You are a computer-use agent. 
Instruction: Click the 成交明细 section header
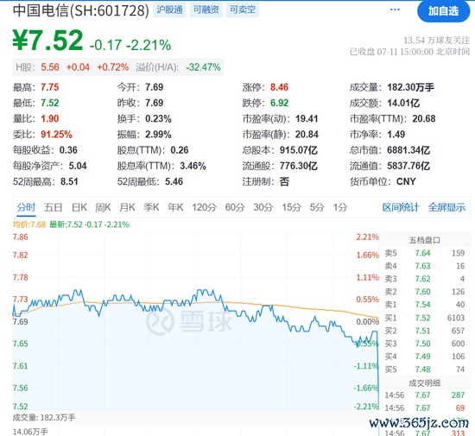(x=424, y=383)
